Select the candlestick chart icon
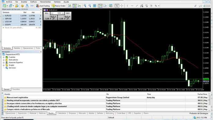Image resolution: width=214 pixels, height=120 pixels. tap(75, 6)
